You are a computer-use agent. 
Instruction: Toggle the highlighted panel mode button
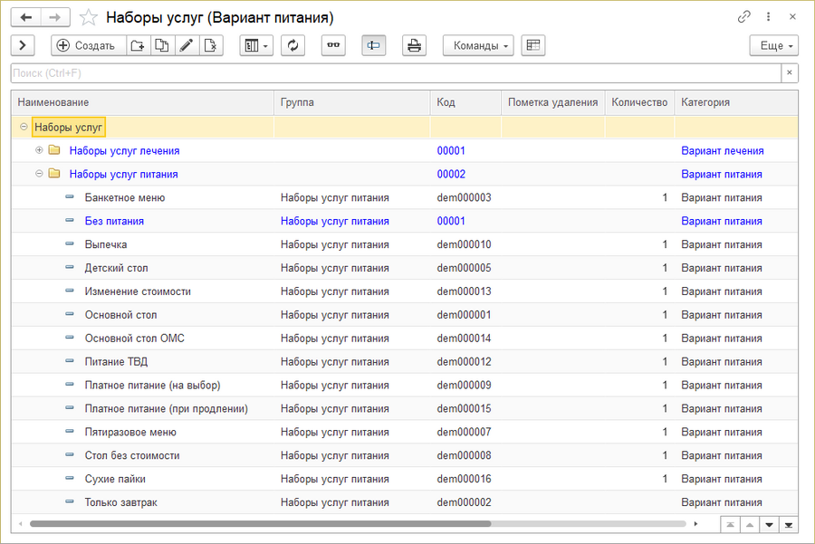pos(373,46)
